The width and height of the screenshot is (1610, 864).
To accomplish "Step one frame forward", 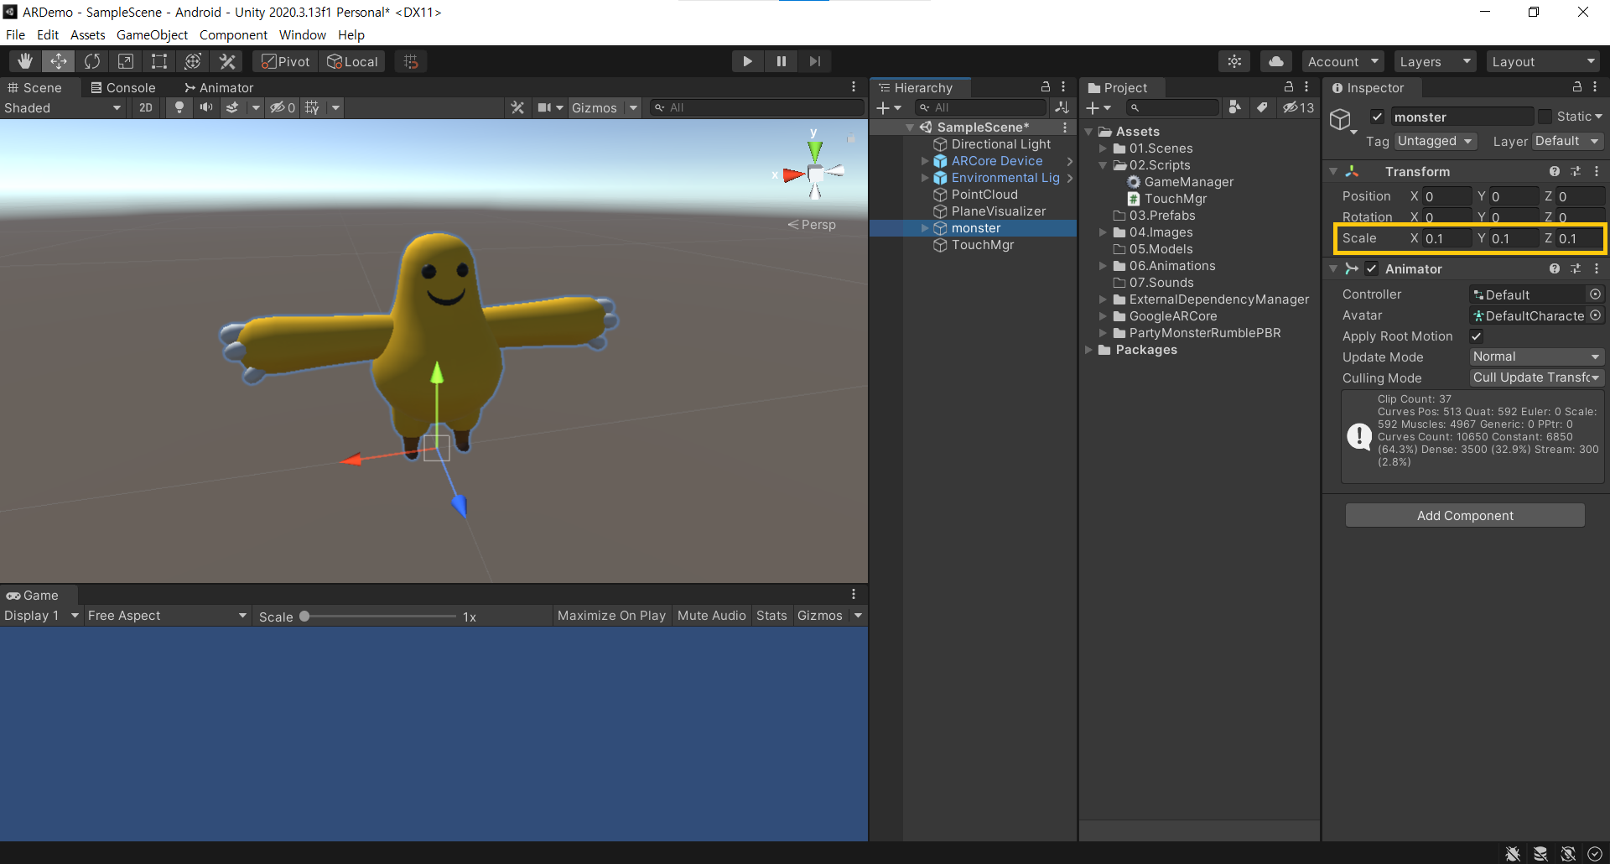I will [x=814, y=61].
